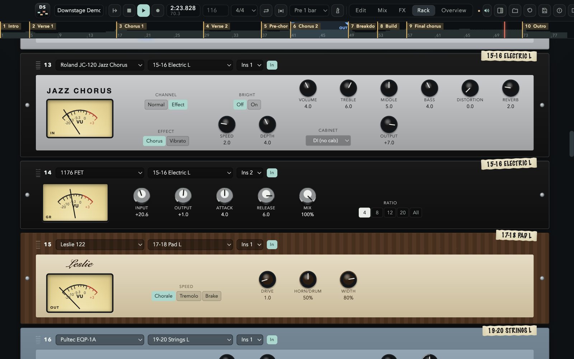Viewport: 574px width, 359px height.
Task: Open the Cabinet DI (no cab) dropdown
Action: (x=328, y=140)
